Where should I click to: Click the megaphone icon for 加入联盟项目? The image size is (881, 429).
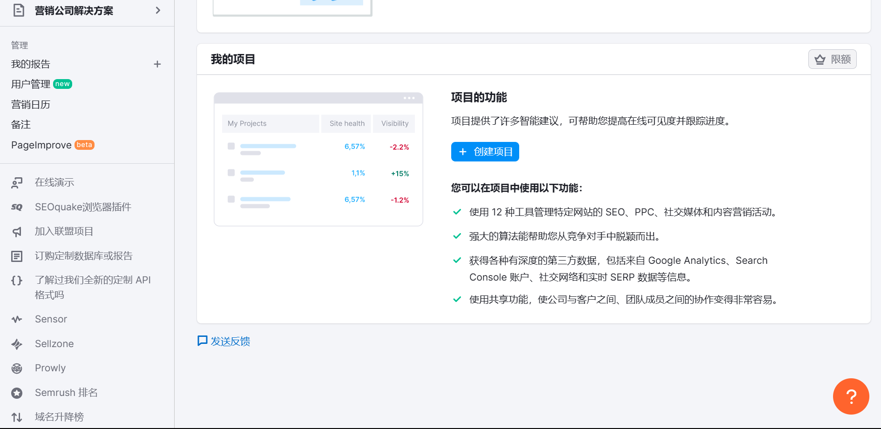[17, 232]
